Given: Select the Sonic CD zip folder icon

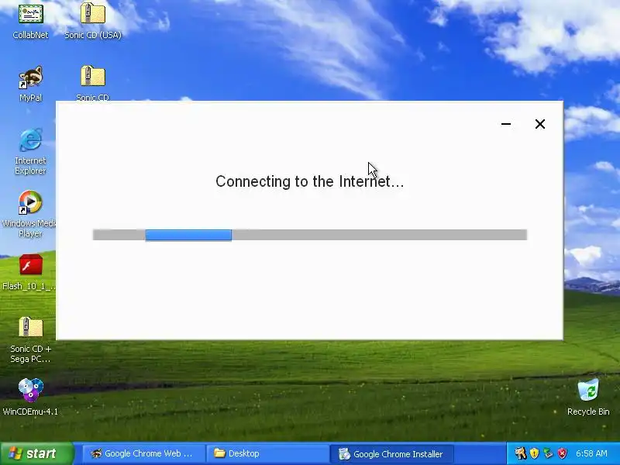Looking at the screenshot, I should coord(93,76).
